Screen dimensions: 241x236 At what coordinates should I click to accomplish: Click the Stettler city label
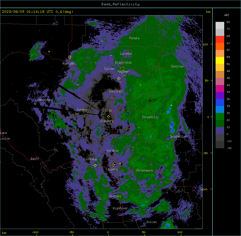coord(177,66)
